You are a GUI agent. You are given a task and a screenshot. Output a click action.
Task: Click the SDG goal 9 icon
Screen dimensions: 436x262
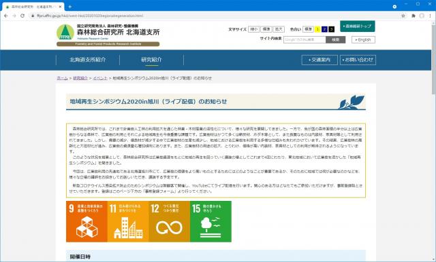87,221
